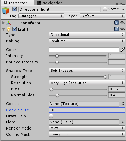This screenshot has height=141, width=126.
Task: Collapse the Light component foldout
Action: [4, 29]
